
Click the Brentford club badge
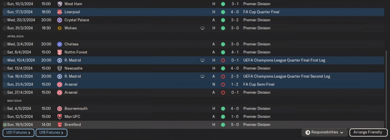[x=60, y=125]
